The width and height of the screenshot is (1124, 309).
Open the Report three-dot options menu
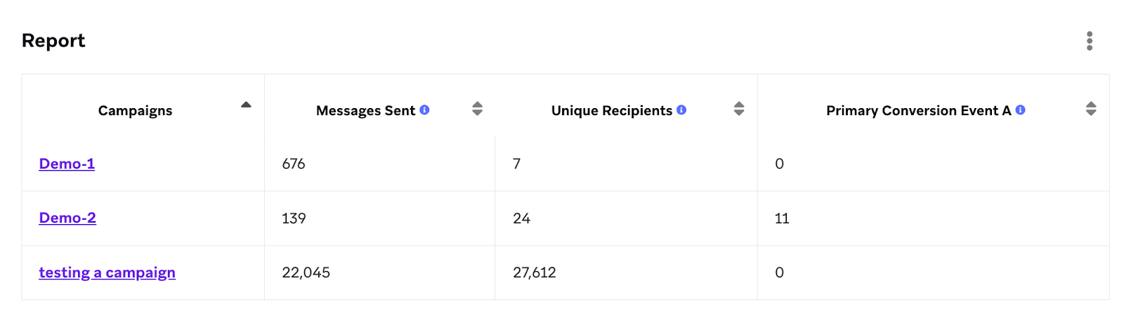pyautogui.click(x=1090, y=41)
